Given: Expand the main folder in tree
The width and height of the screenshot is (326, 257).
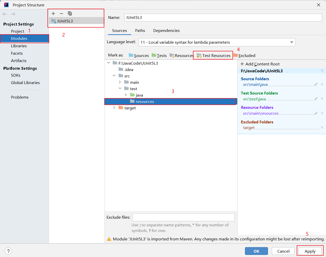Looking at the screenshot, I should pyautogui.click(x=120, y=82).
